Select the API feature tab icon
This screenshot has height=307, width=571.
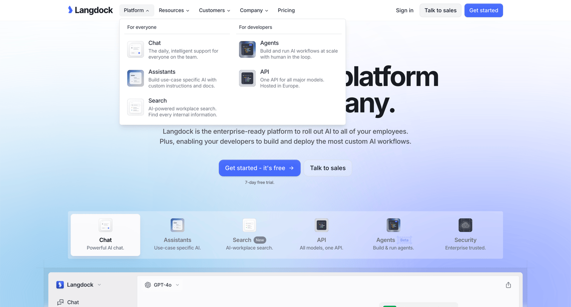tap(321, 225)
